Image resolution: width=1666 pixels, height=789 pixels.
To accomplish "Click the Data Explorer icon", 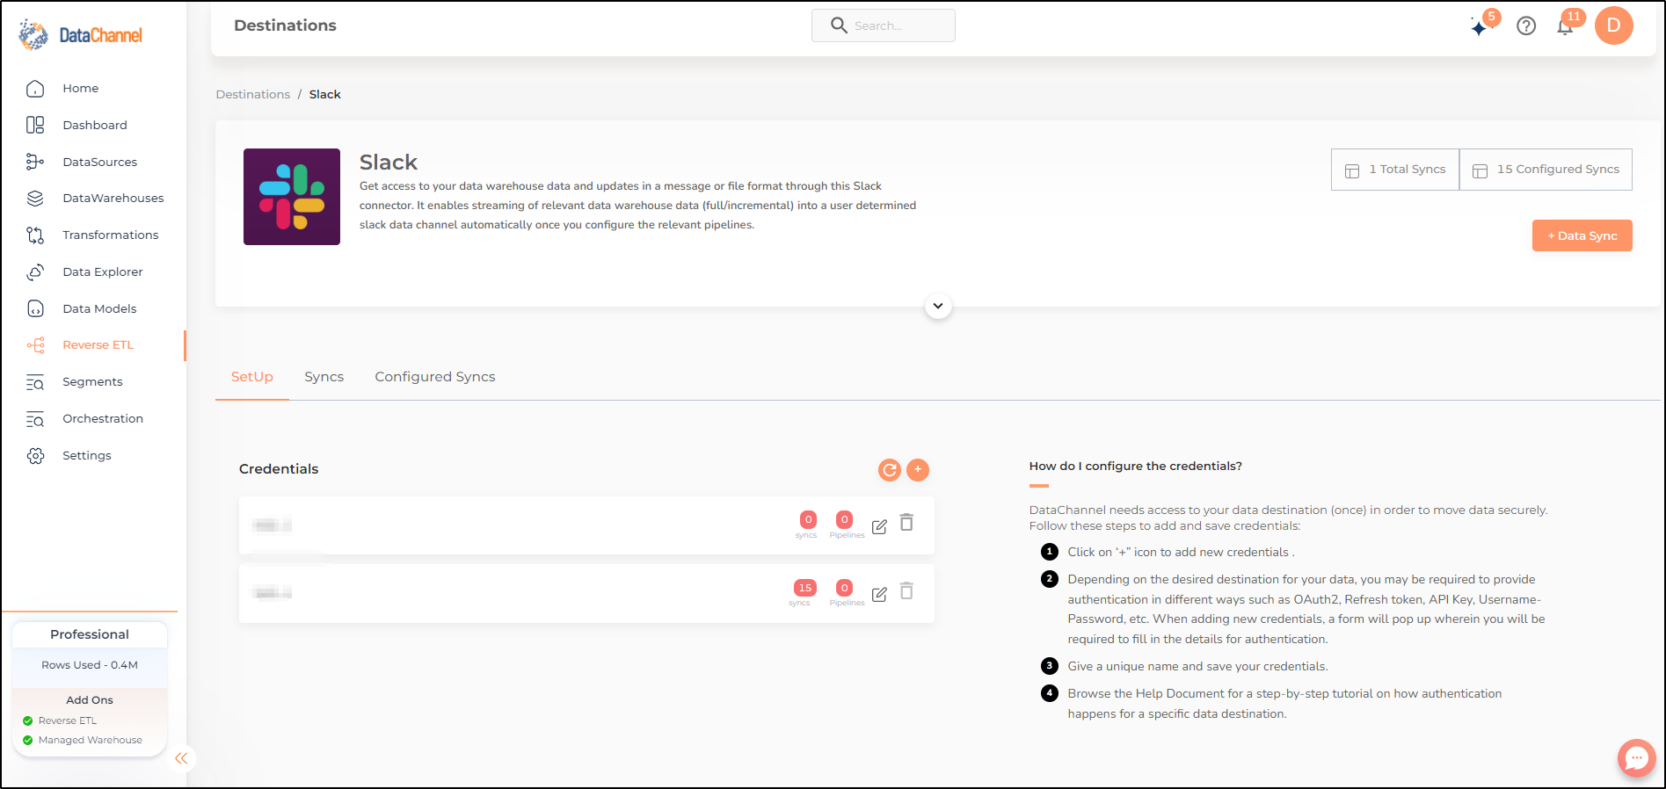I will (x=35, y=271).
